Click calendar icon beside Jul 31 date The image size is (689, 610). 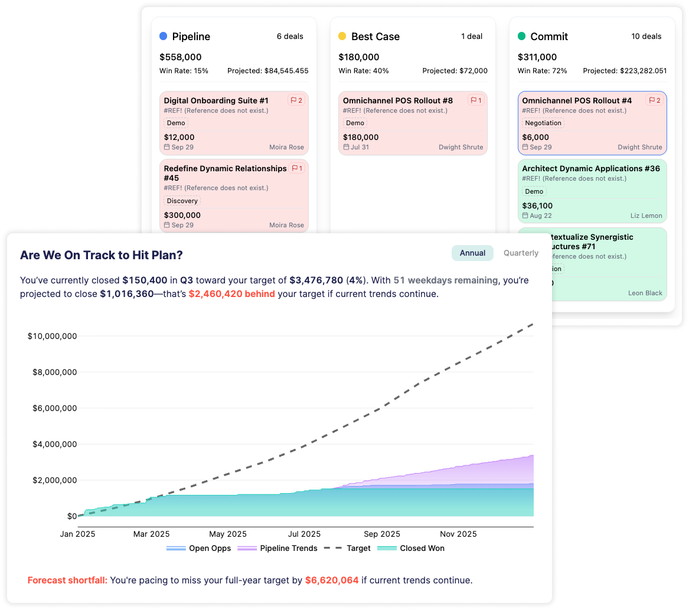(346, 147)
